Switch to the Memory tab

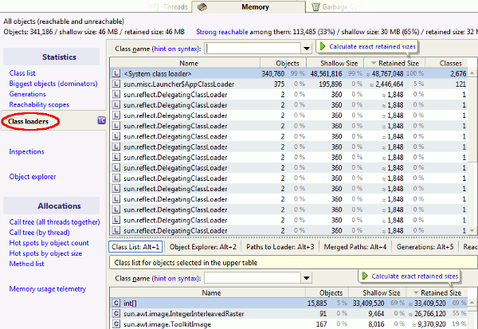[x=249, y=6]
